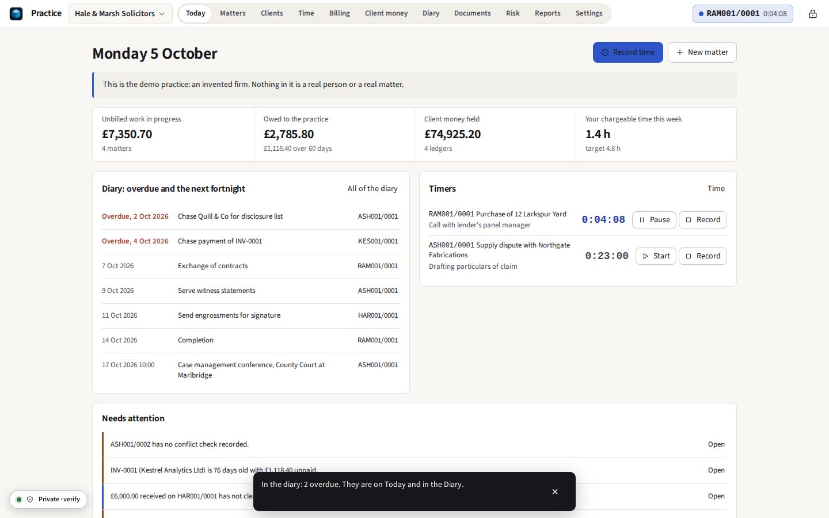Go to the Risk tab
This screenshot has height=518, width=829.
(513, 13)
